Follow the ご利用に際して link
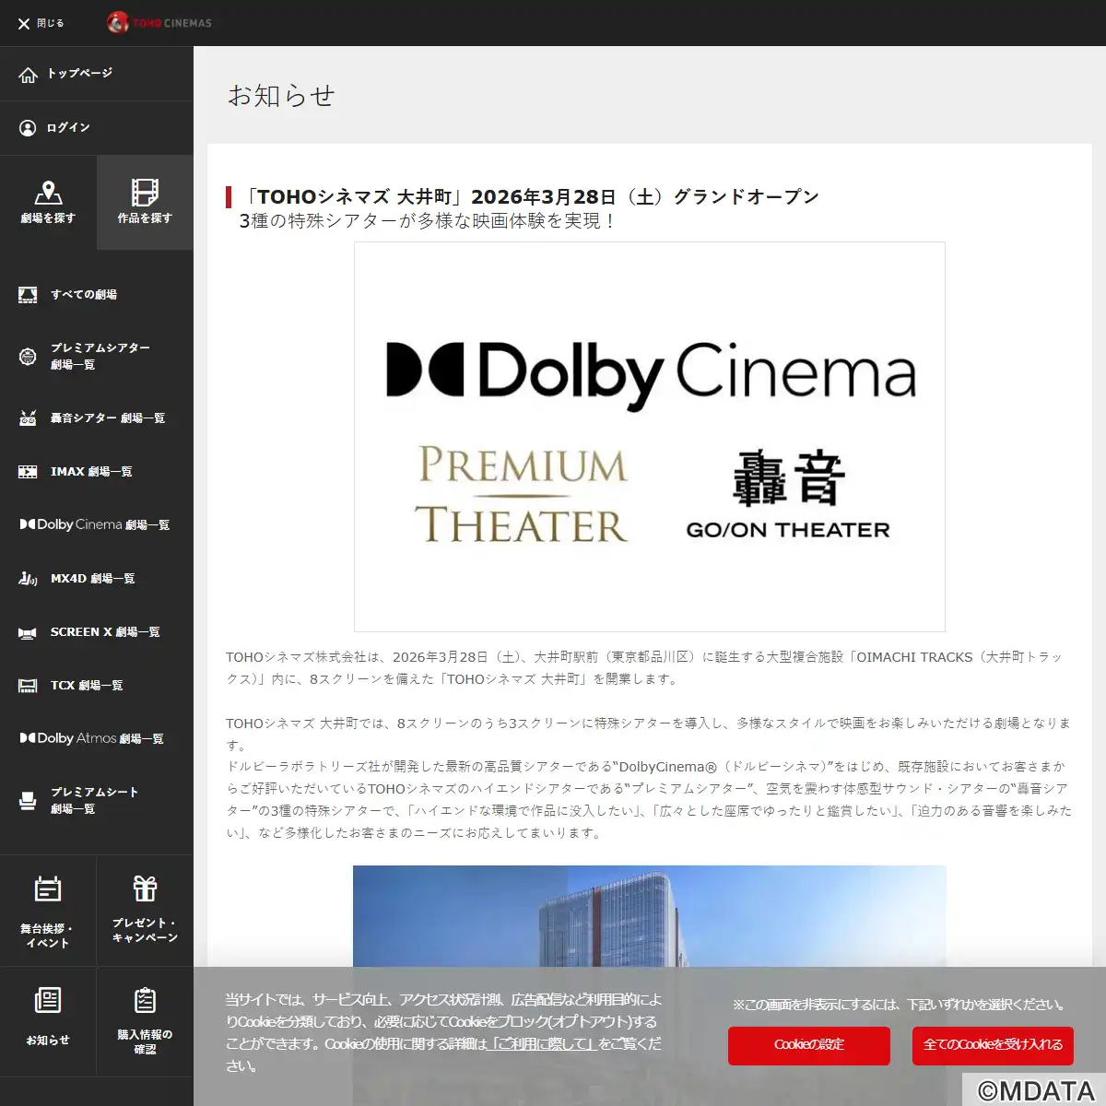The width and height of the screenshot is (1106, 1106). pyautogui.click(x=543, y=1044)
